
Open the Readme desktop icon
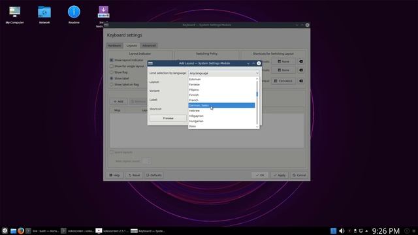[74, 15]
